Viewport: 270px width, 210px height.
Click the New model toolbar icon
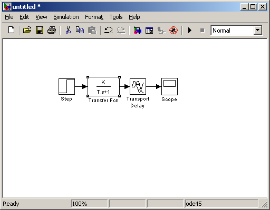click(x=12, y=30)
